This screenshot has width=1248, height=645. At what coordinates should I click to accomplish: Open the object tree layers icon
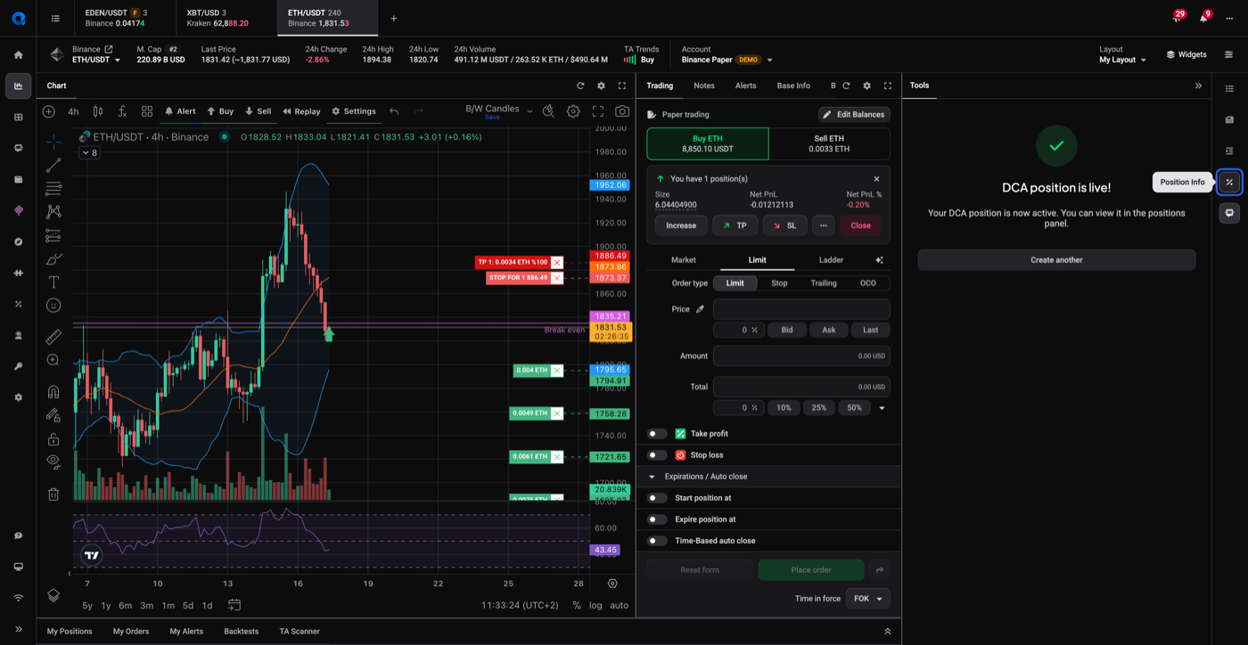53,595
